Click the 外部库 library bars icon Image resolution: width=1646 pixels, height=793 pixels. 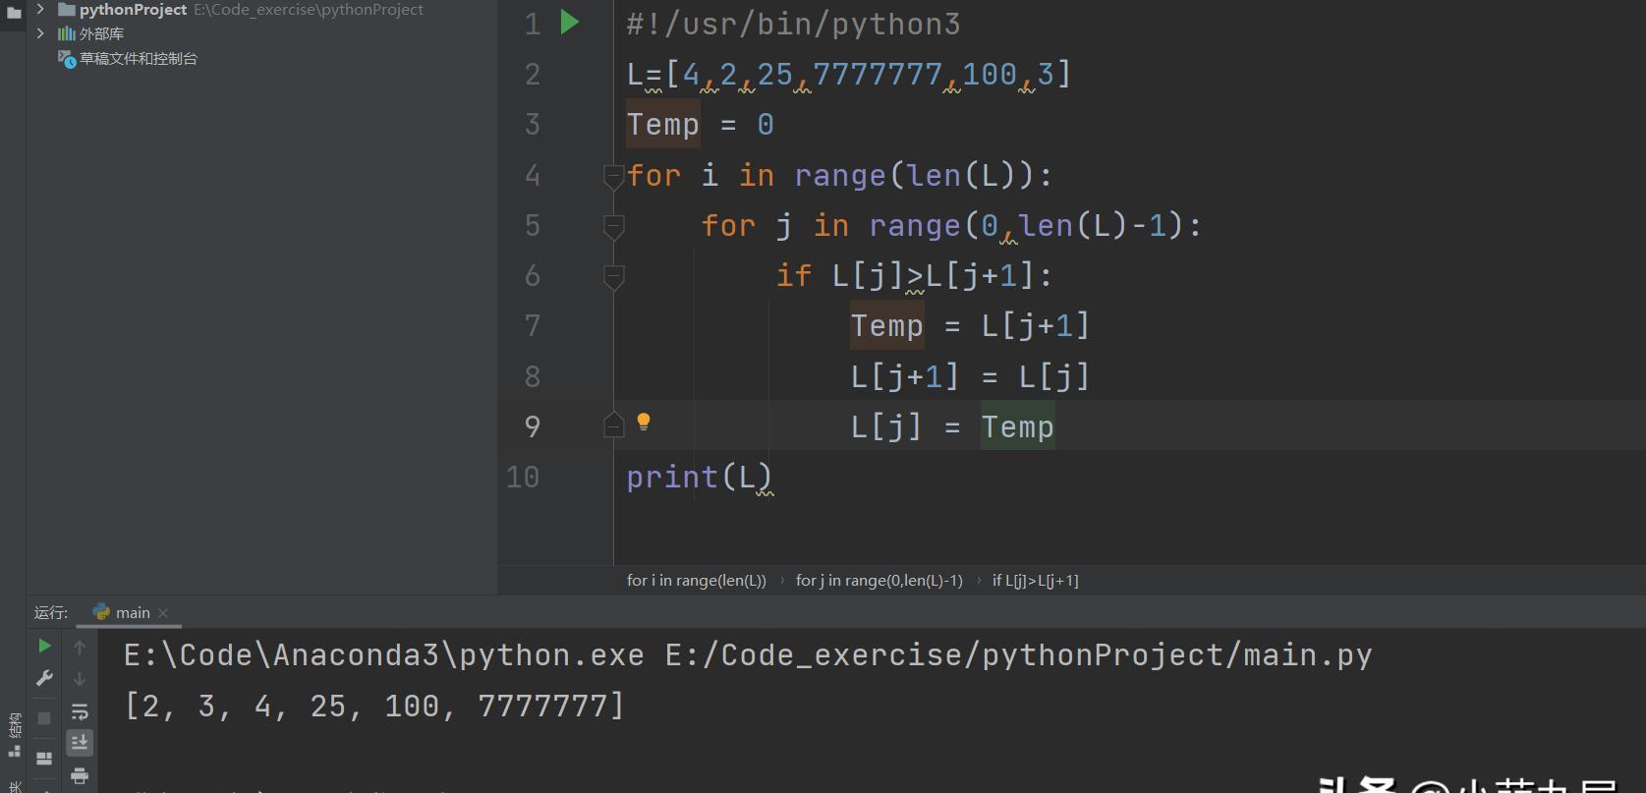coord(66,33)
